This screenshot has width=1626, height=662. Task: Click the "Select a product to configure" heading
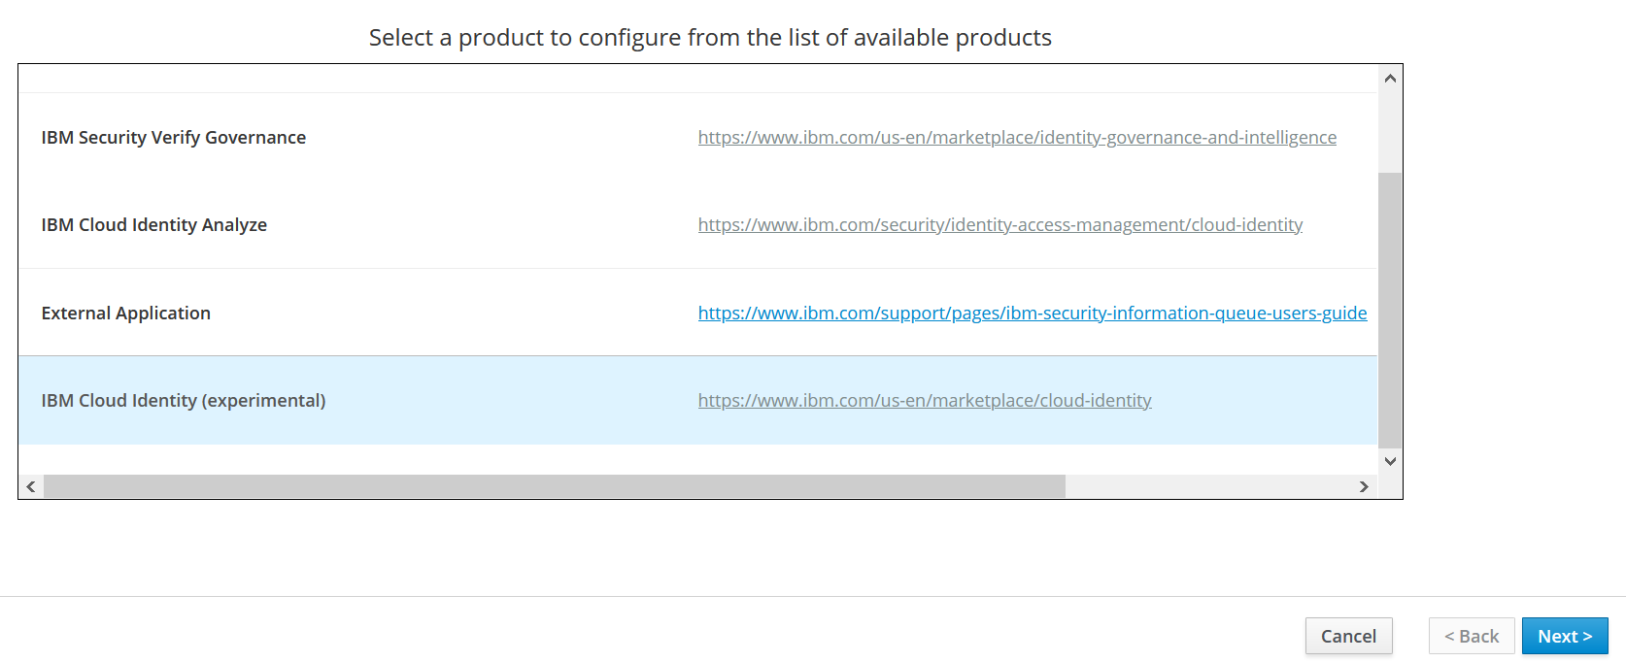pos(710,38)
